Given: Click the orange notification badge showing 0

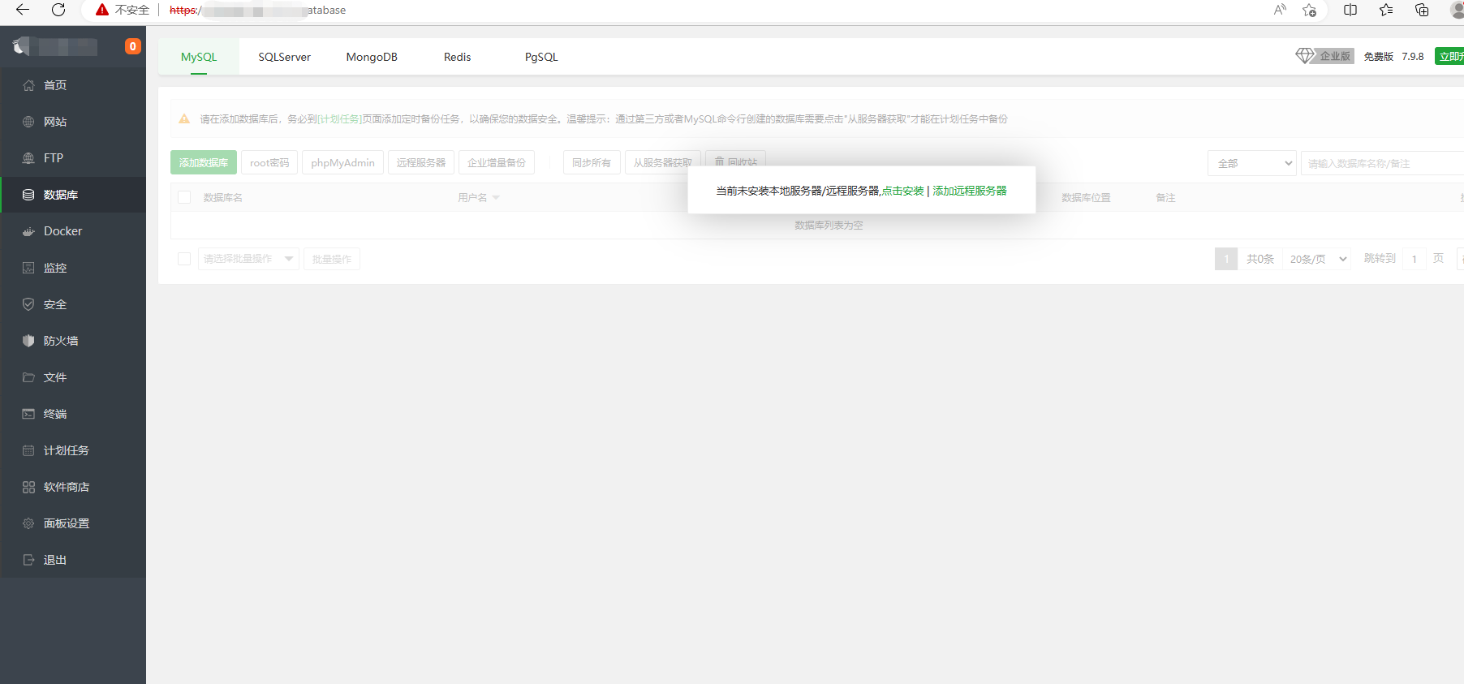Looking at the screenshot, I should tap(133, 46).
